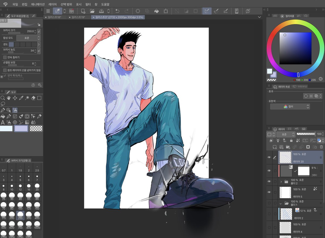325x238 pixels.
Task: Click the Save icon in command bar
Action: coord(101,11)
